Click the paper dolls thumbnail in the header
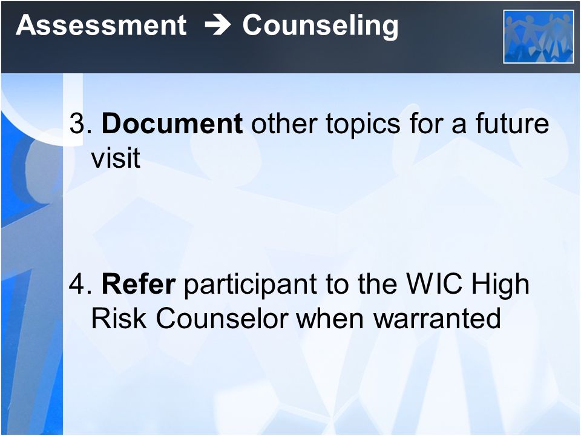The image size is (581, 436). [x=539, y=37]
